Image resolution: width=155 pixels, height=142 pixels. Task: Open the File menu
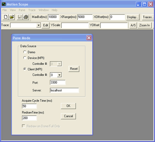(x=5, y=10)
